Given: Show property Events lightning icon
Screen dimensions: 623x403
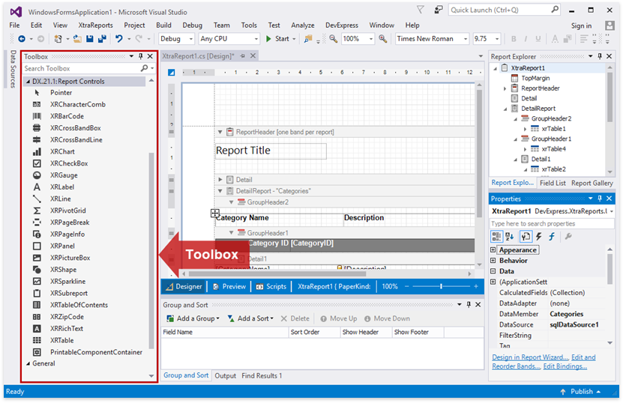Looking at the screenshot, I should point(539,237).
